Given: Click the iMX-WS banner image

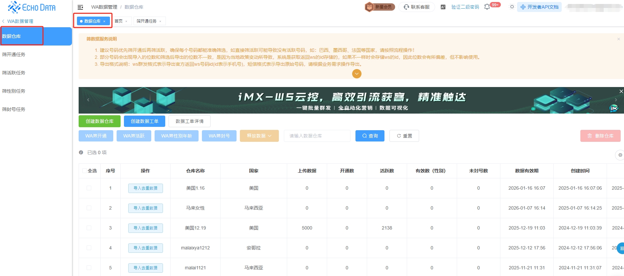Looking at the screenshot, I should [351, 100].
